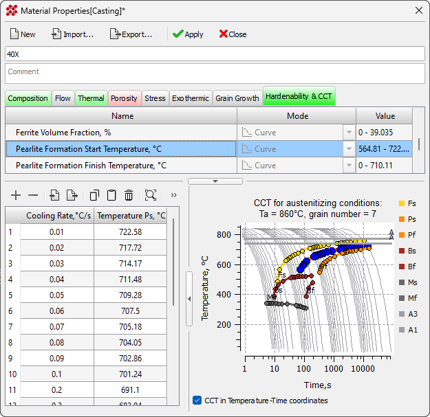Click the Export... button
The height and width of the screenshot is (417, 430).
[x=131, y=34]
